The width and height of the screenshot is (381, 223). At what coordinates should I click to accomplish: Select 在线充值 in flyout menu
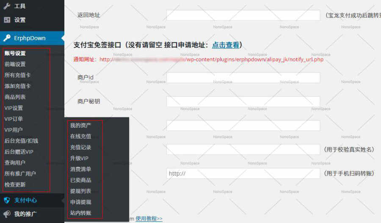[x=81, y=137]
